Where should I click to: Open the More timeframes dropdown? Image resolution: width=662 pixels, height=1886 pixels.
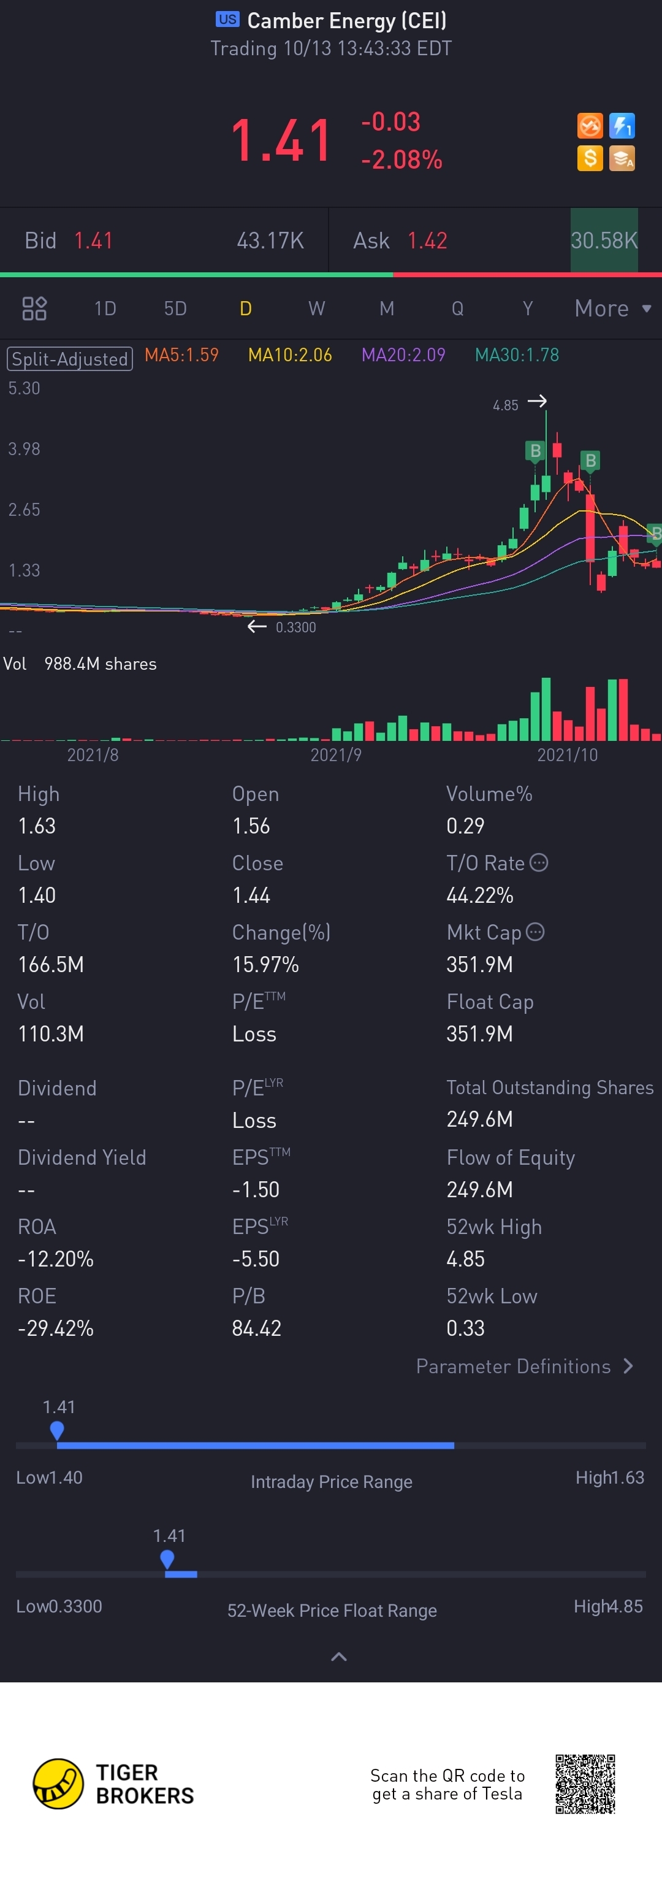(x=613, y=309)
